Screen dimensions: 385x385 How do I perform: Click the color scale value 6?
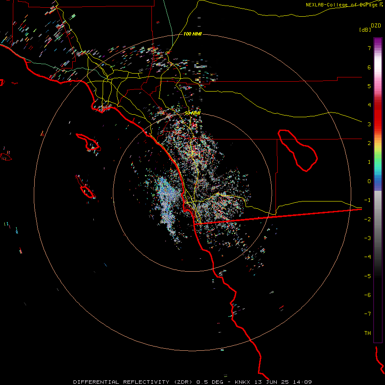coord(369,67)
